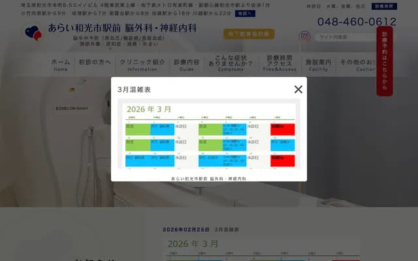418x261 pixels.
Task: Open the ホーム Home menu item
Action: (x=60, y=65)
